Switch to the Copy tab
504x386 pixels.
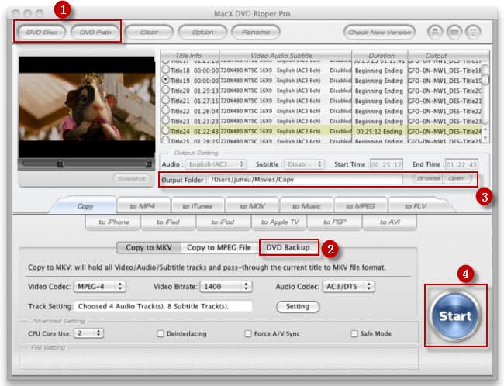(85, 206)
